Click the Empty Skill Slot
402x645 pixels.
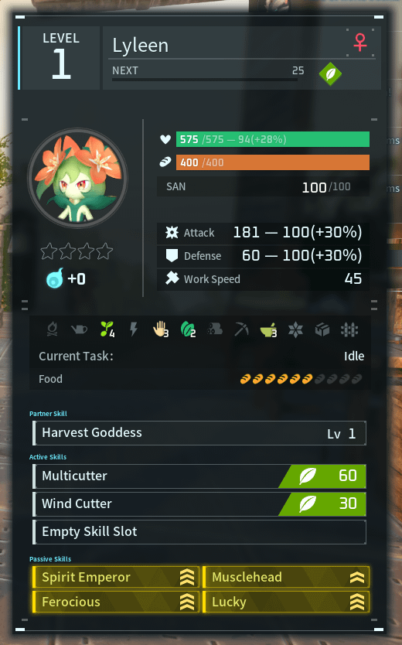click(199, 532)
